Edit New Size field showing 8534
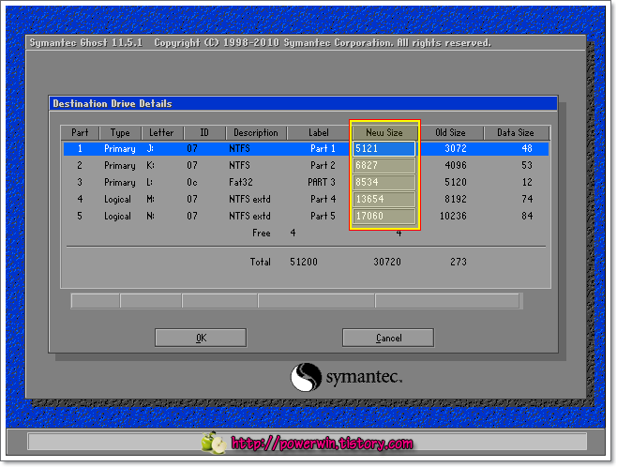The height and width of the screenshot is (467, 617). pyautogui.click(x=384, y=182)
